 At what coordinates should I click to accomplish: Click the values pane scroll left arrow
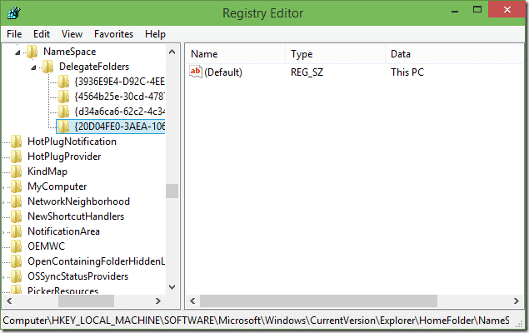192,301
